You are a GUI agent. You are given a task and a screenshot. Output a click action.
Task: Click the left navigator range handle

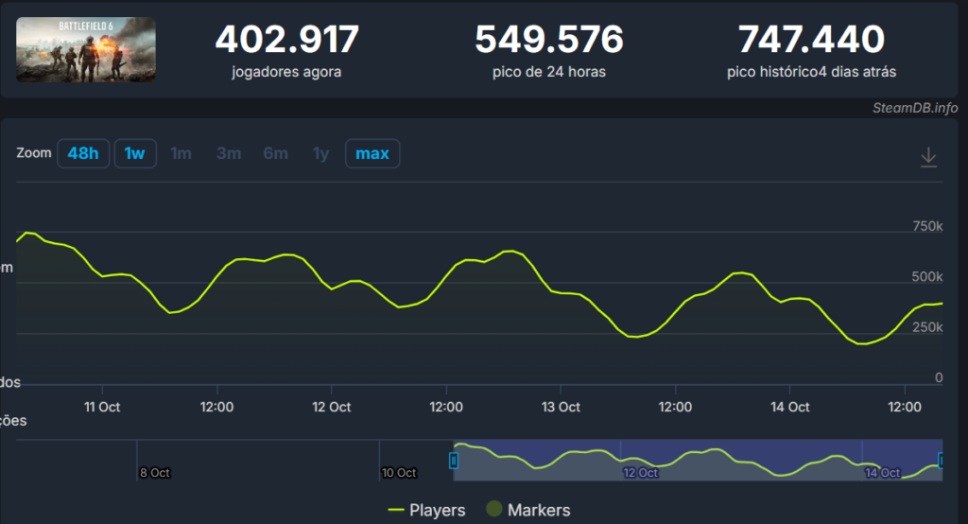click(454, 461)
